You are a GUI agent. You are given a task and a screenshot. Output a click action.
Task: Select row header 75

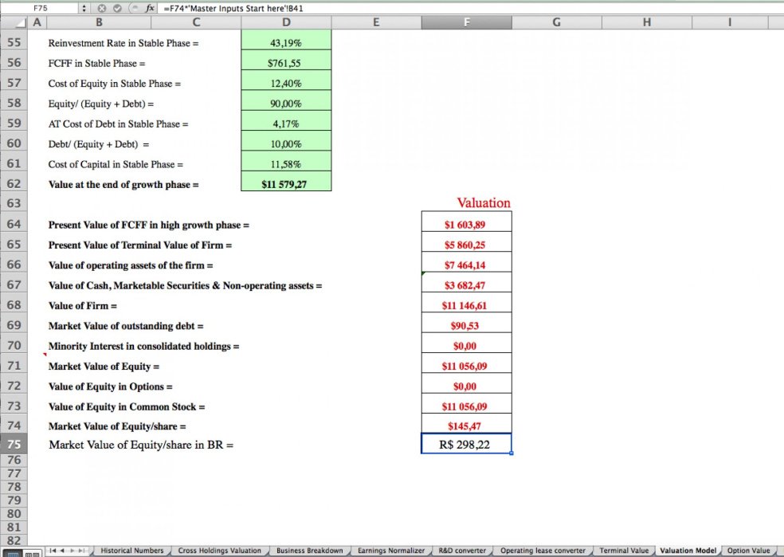(x=14, y=445)
